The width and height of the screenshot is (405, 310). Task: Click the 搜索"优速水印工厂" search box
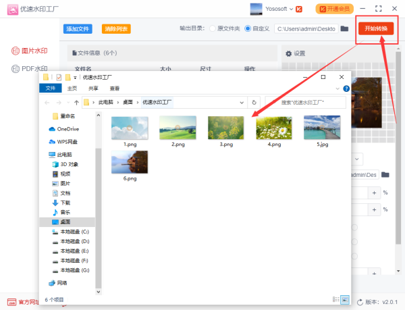pyautogui.click(x=306, y=102)
